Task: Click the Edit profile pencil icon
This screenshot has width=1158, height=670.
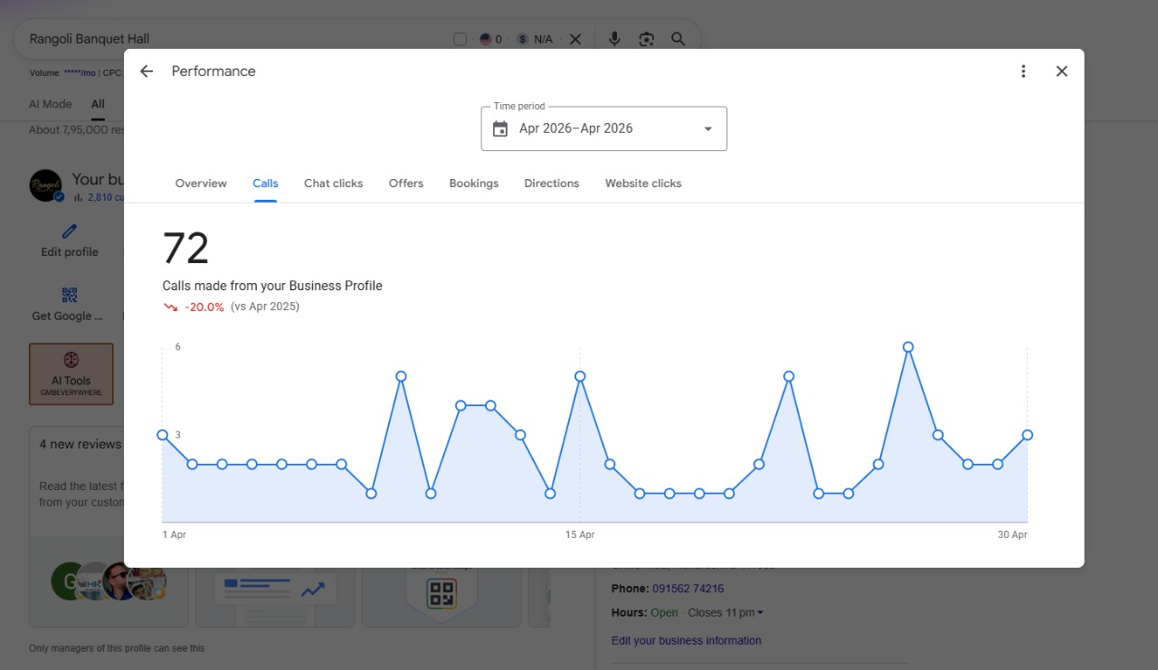Action: point(70,231)
